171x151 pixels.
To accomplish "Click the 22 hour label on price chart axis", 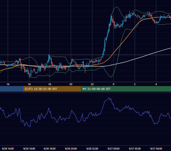I will click(x=92, y=84).
